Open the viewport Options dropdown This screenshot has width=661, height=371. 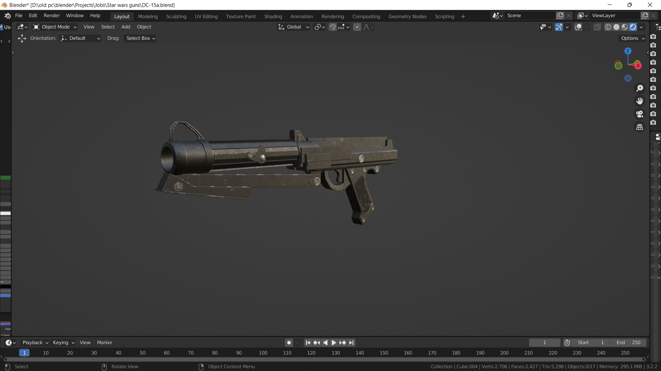point(633,38)
